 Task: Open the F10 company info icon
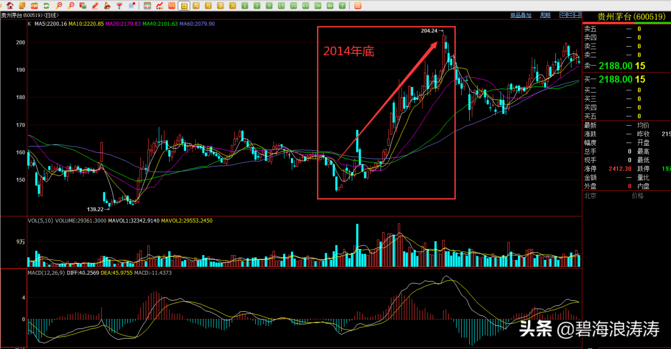tap(34, 6)
